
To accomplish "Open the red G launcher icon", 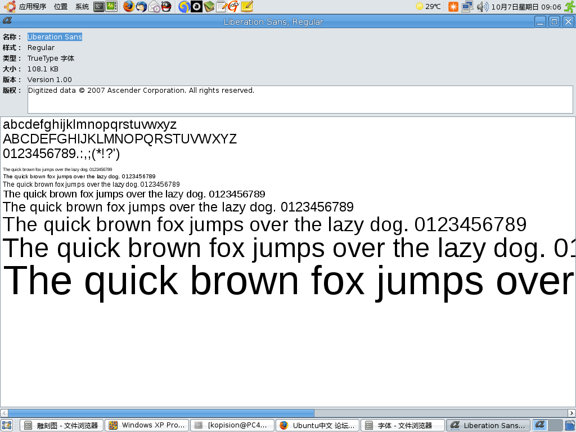I will tap(233, 6).
